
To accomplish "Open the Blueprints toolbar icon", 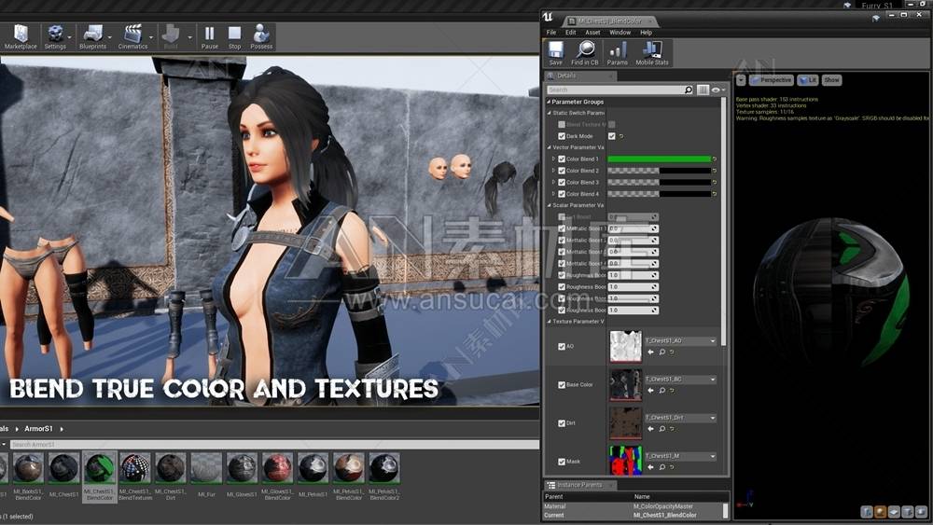I will point(92,36).
